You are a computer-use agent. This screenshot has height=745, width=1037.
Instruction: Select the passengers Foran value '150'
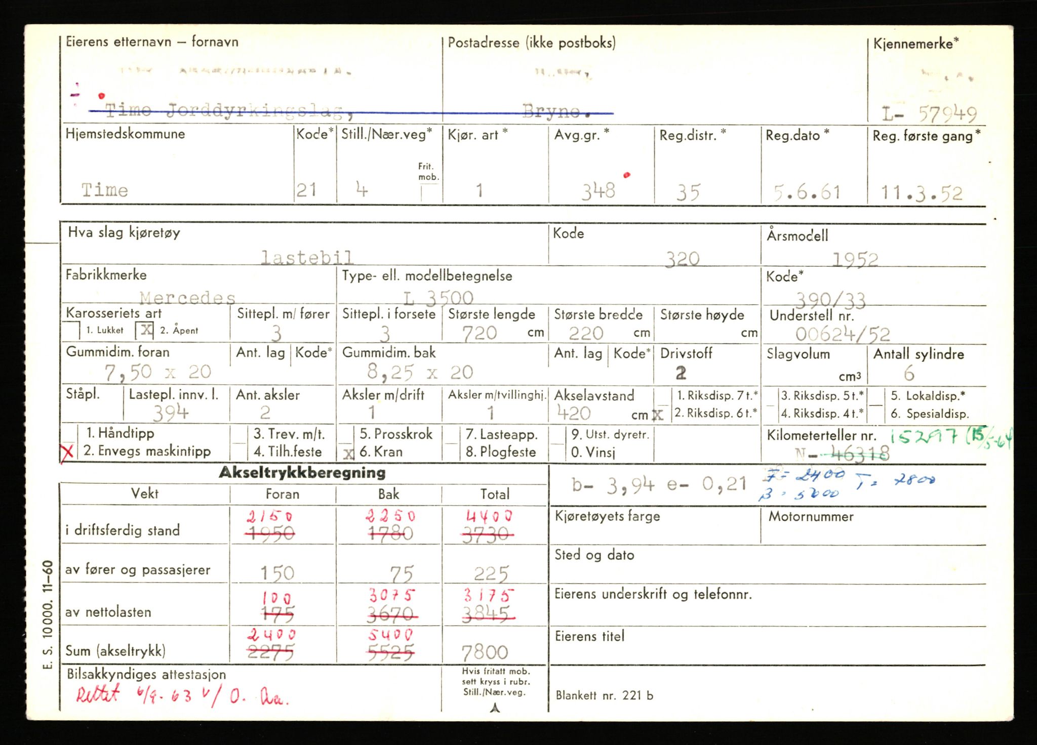[x=277, y=573]
